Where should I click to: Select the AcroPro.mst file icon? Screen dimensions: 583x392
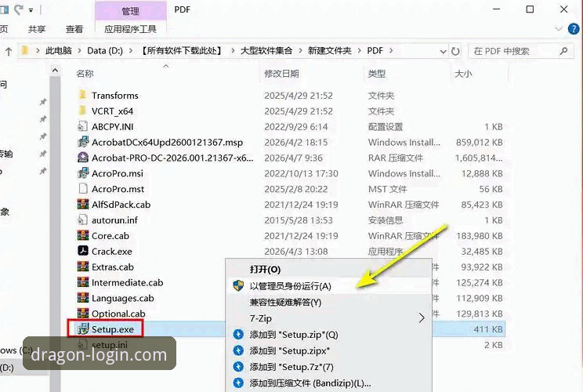tap(83, 189)
